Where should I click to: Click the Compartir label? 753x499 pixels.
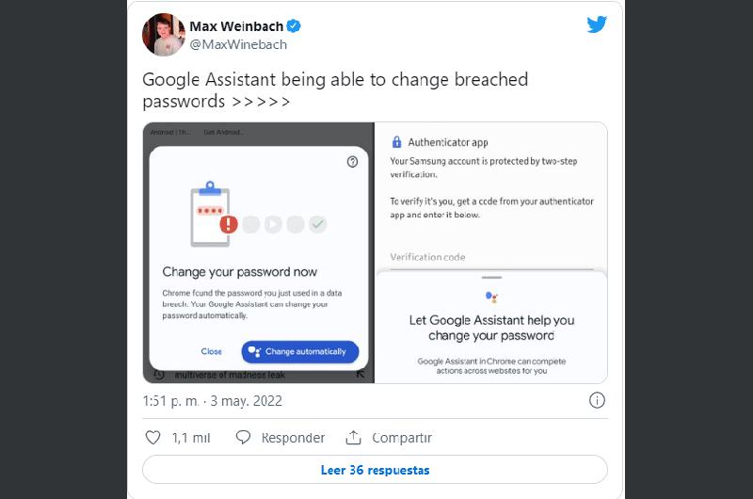click(x=401, y=438)
